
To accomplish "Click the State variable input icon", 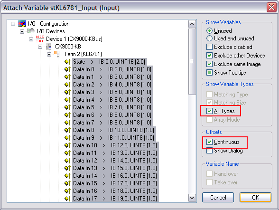I will [x=67, y=62].
